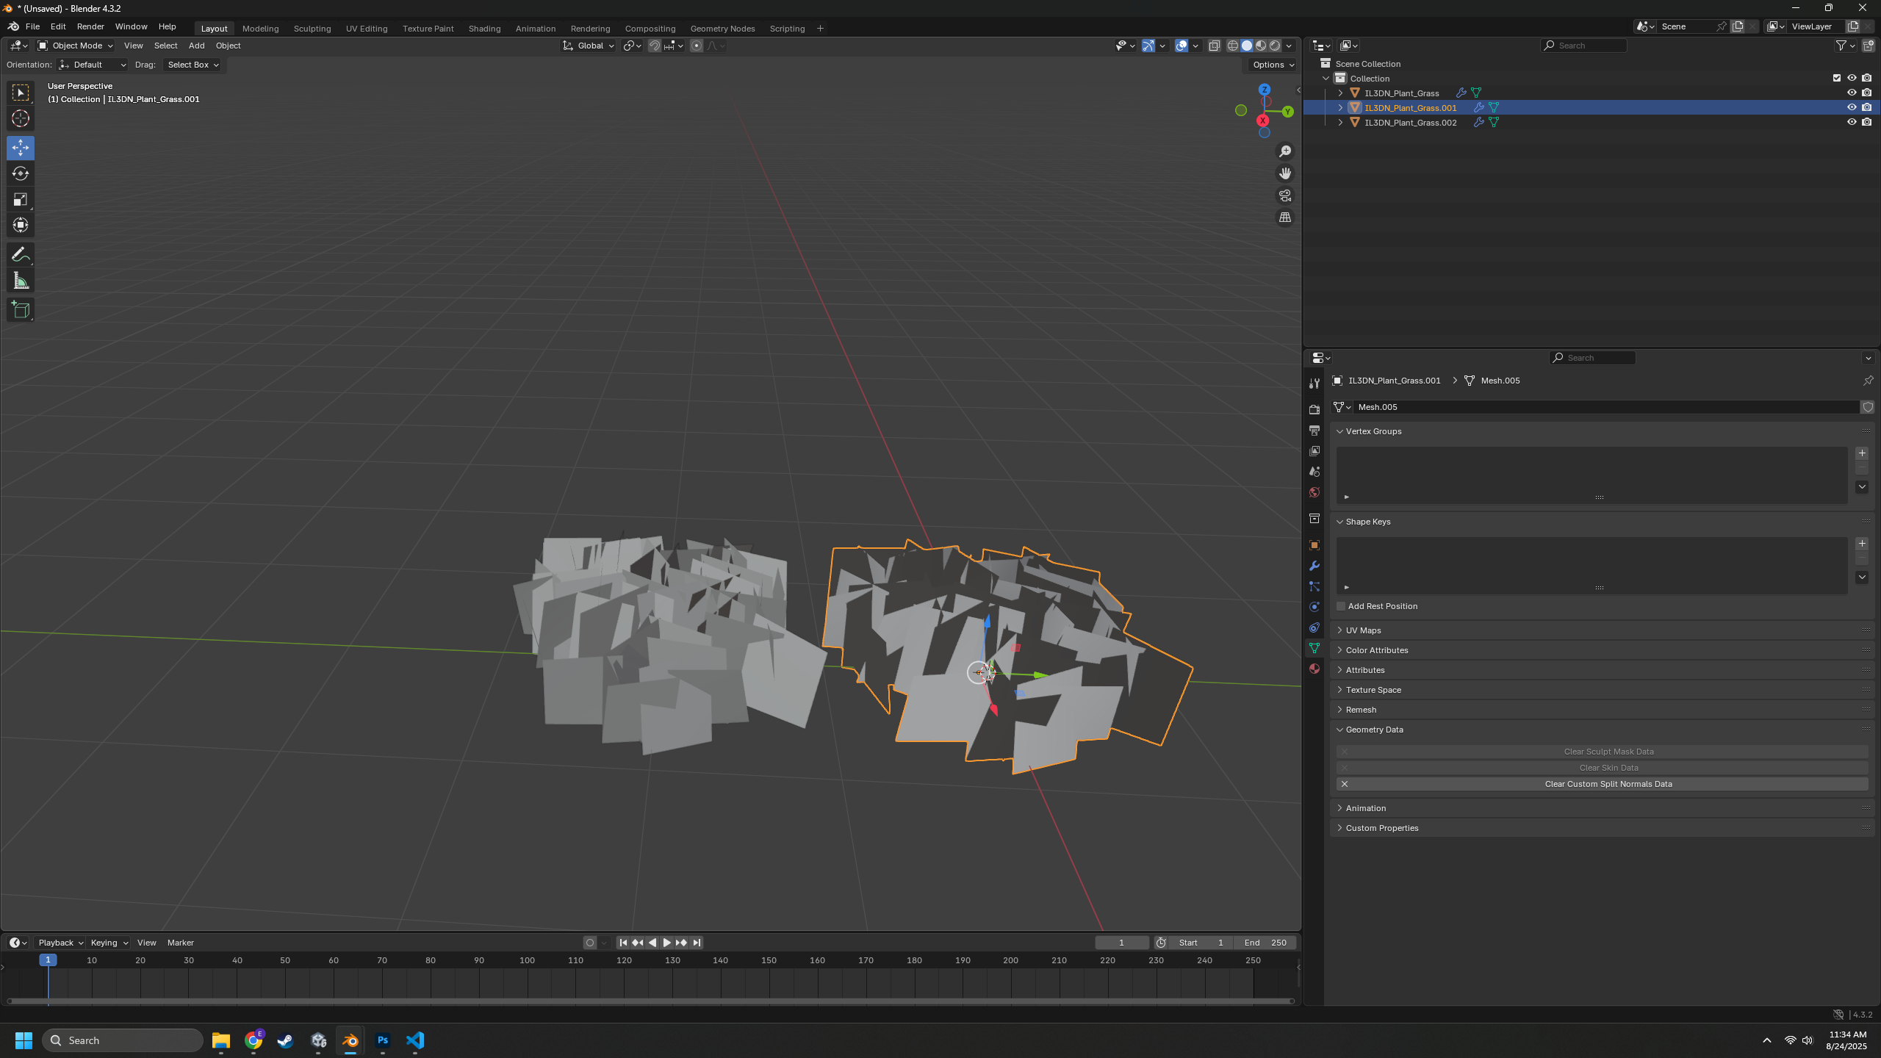The height and width of the screenshot is (1058, 1881).
Task: Hide IL3DN_Plant_Grass.001 with eye icon
Action: tap(1852, 107)
